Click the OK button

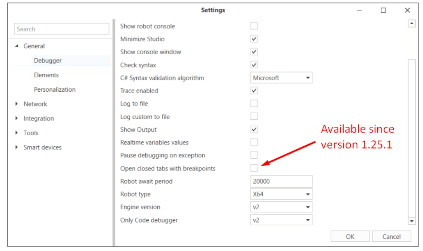click(350, 236)
